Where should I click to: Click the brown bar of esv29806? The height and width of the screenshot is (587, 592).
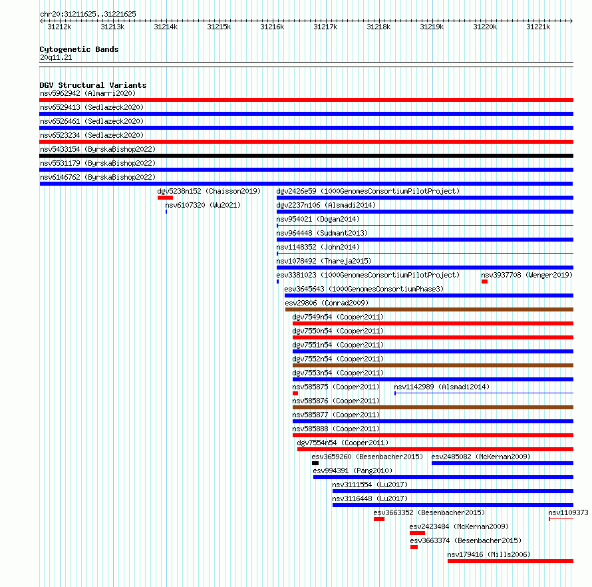(429, 309)
